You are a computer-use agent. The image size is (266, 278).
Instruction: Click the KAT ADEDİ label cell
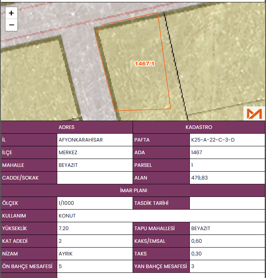click(x=29, y=241)
